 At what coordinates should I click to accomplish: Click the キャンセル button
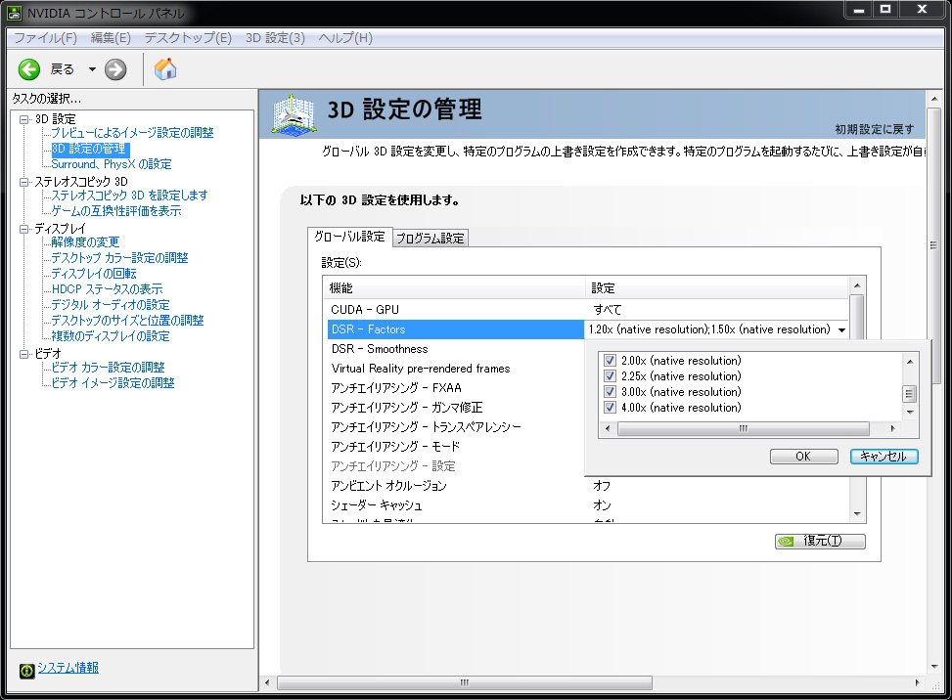pyautogui.click(x=884, y=457)
